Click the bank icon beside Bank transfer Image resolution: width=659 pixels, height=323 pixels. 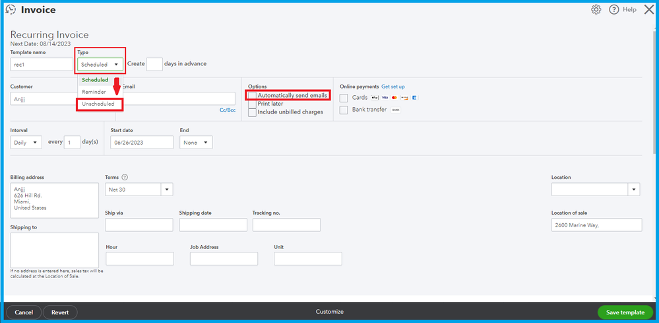(x=396, y=110)
